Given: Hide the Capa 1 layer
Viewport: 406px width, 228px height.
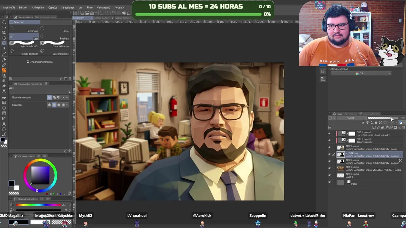Looking at the screenshot, I should point(330,175).
